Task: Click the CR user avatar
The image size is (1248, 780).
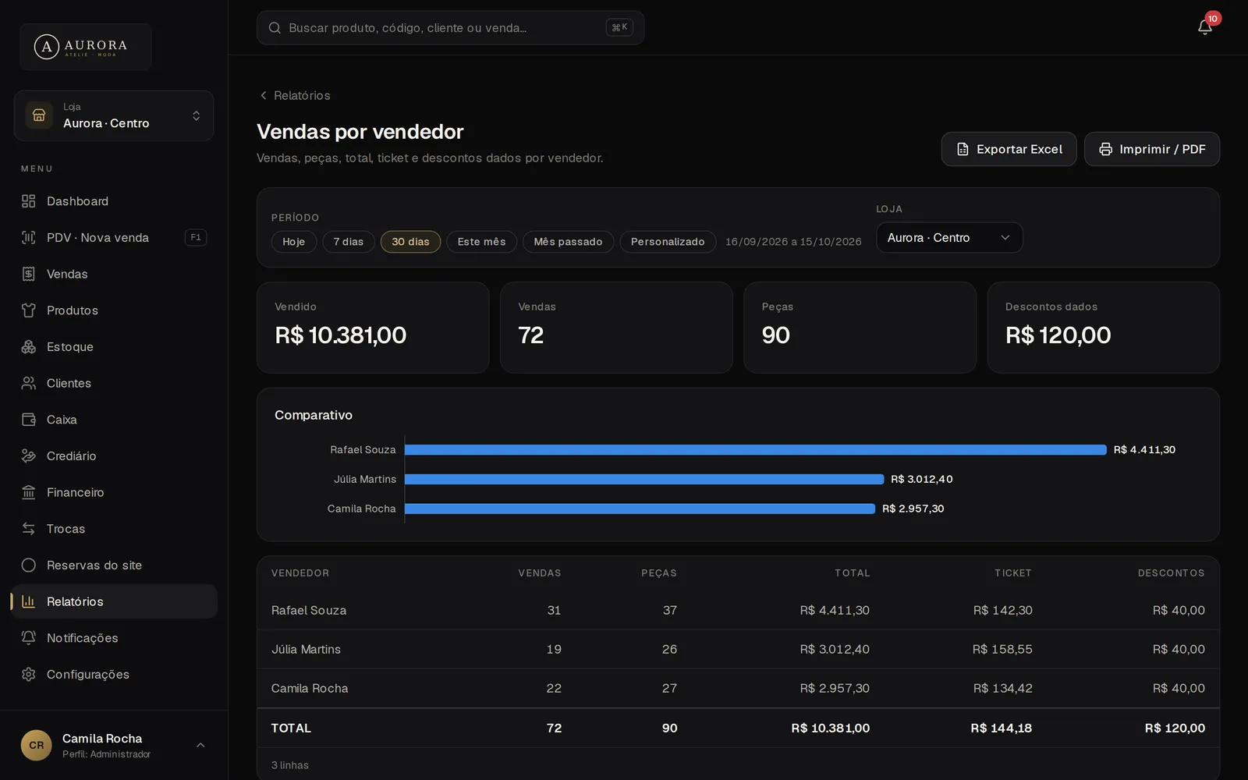Action: point(36,746)
